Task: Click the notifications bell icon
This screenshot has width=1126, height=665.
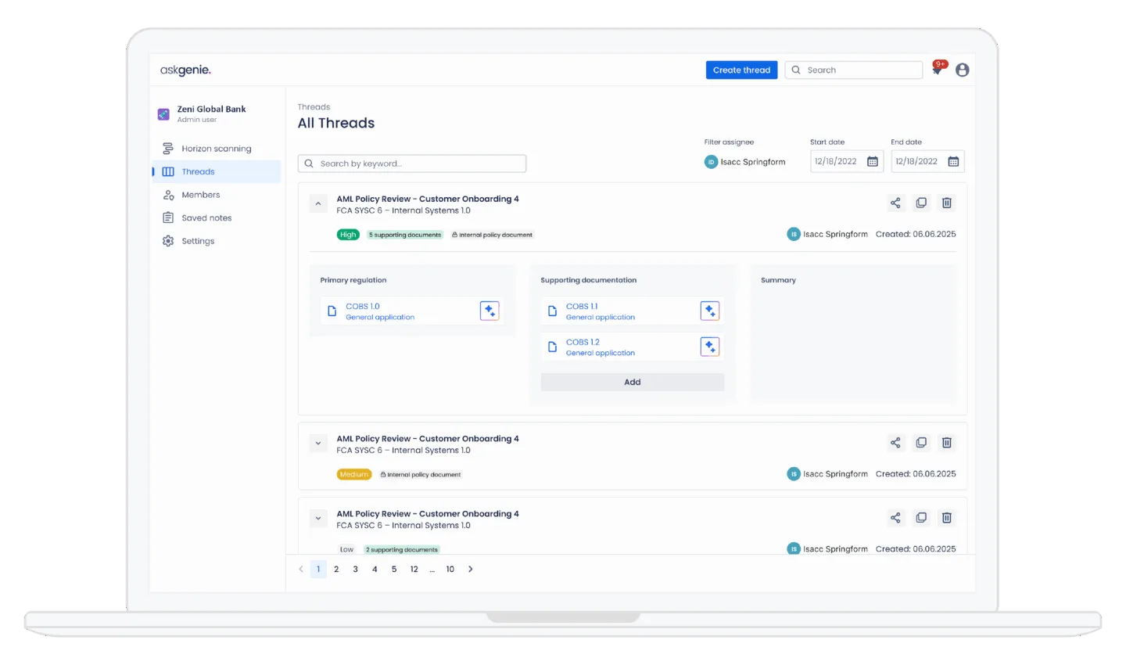Action: [x=937, y=70]
